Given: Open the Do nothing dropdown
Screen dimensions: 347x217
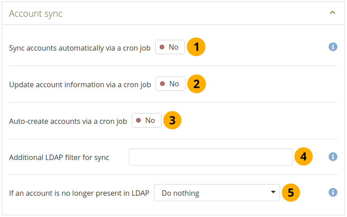Looking at the screenshot, I should pyautogui.click(x=217, y=193).
